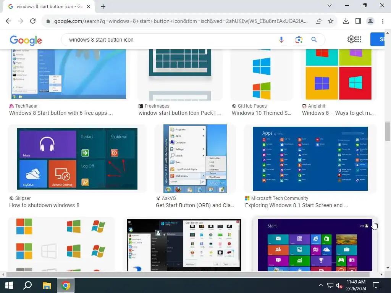Screen dimensions: 391x293
Task: Select the windows 8 start button icon tab
Action: [x=49, y=6]
